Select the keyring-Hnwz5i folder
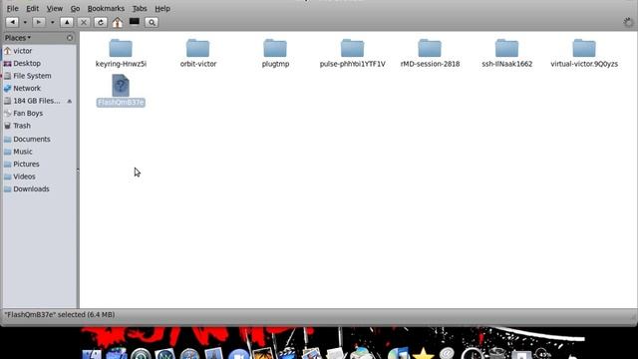 click(121, 53)
